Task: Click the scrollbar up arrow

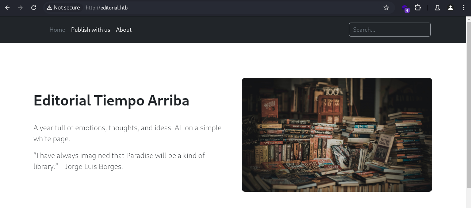Action: (469, 19)
